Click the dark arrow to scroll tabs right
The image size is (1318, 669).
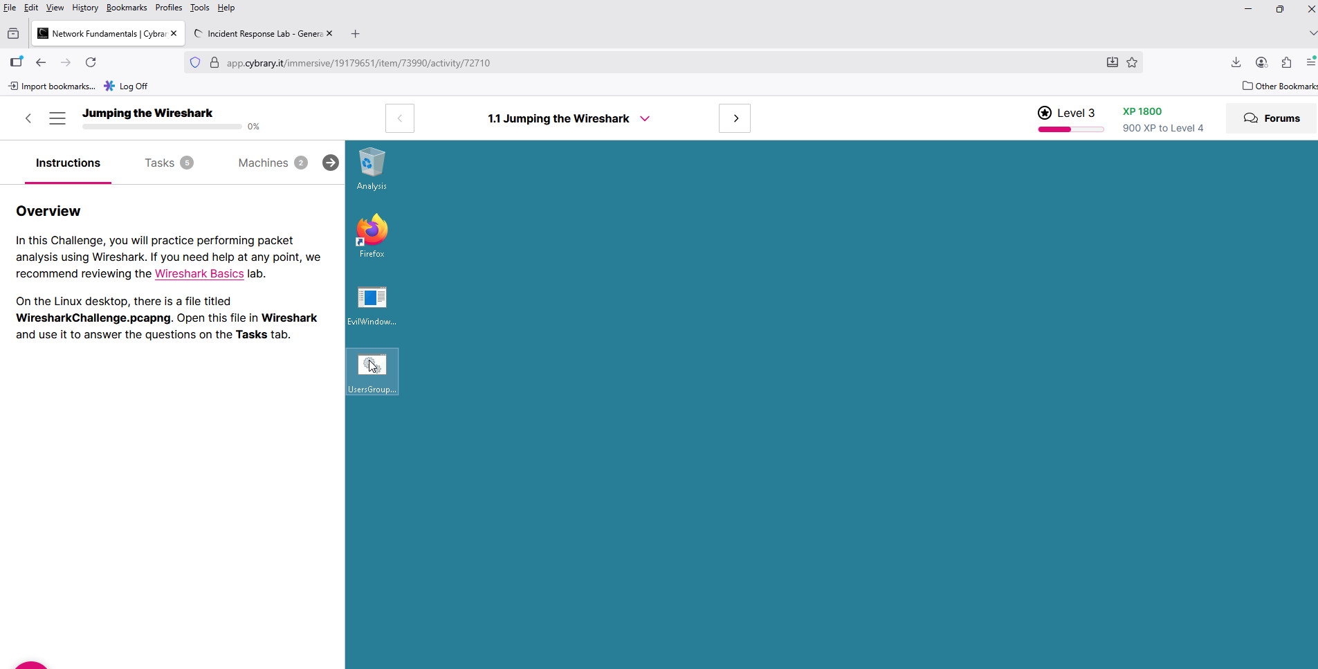(x=330, y=163)
